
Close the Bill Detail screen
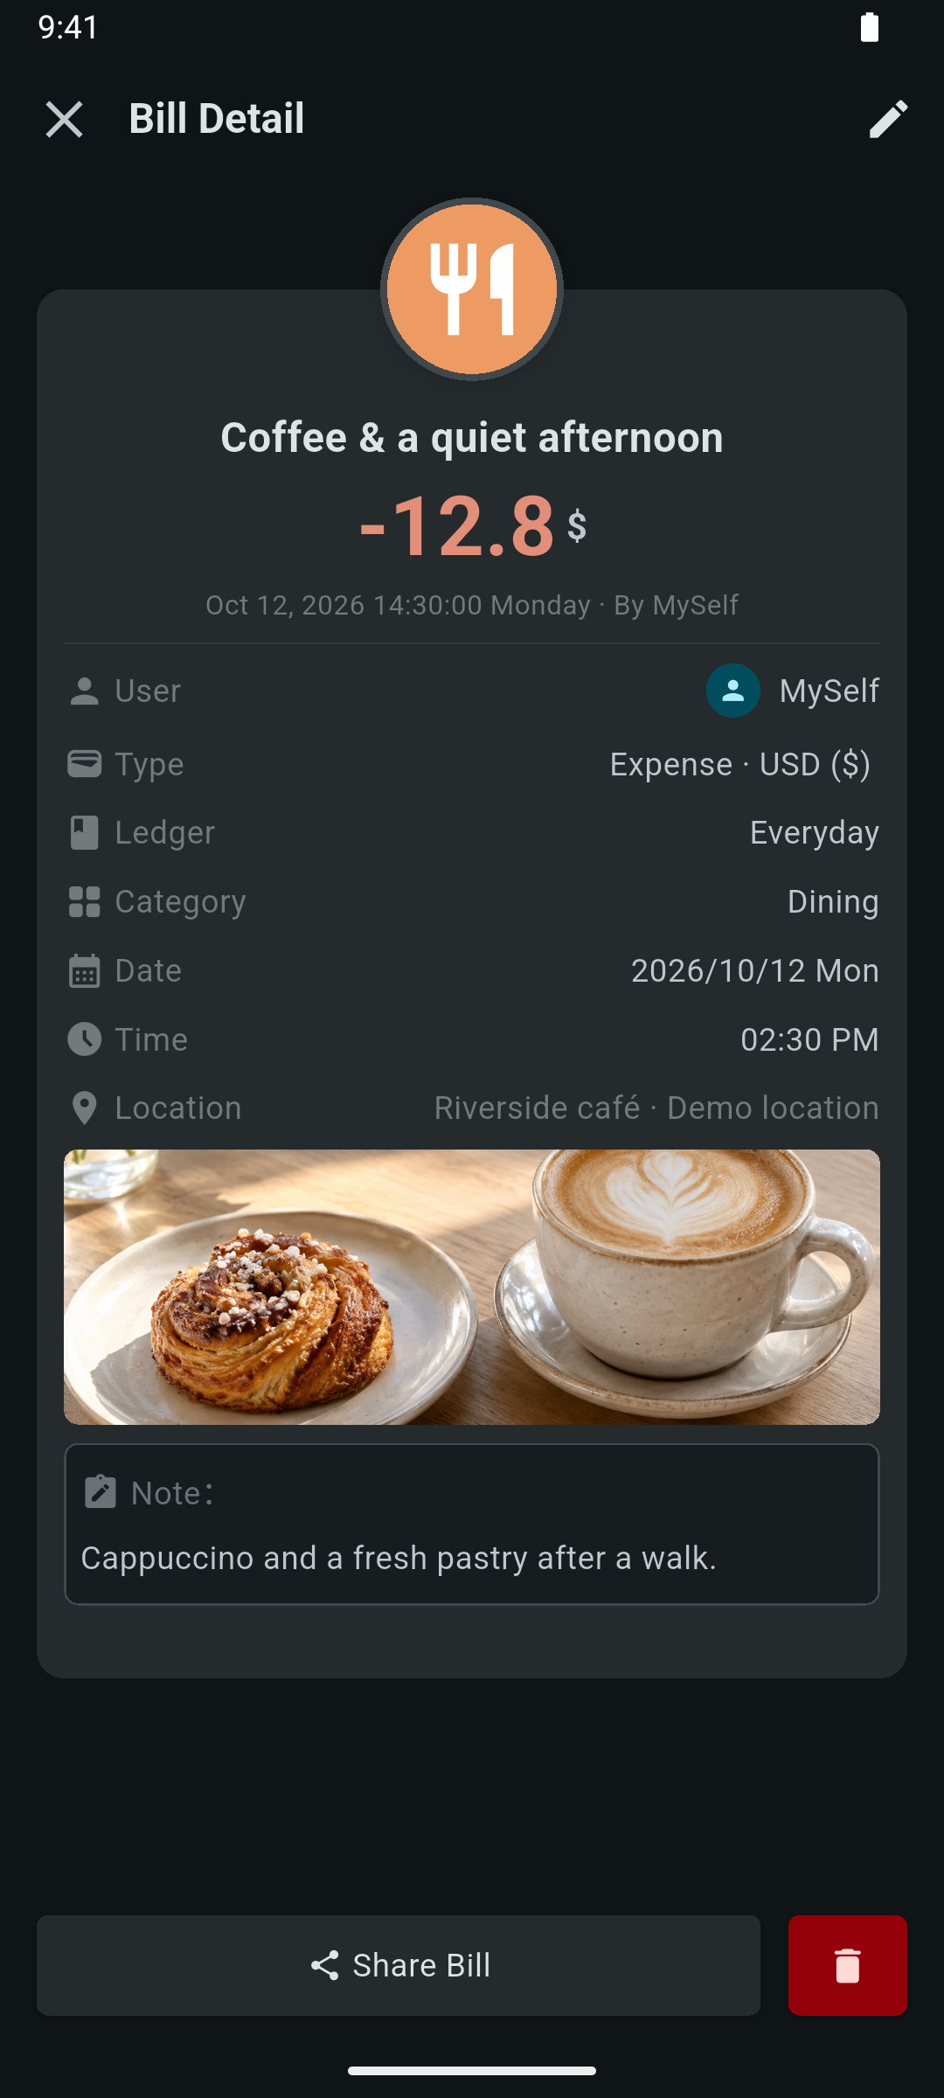[64, 119]
